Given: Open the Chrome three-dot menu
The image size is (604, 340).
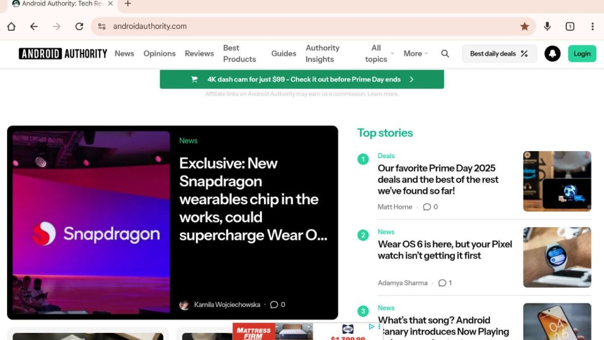Looking at the screenshot, I should (592, 27).
